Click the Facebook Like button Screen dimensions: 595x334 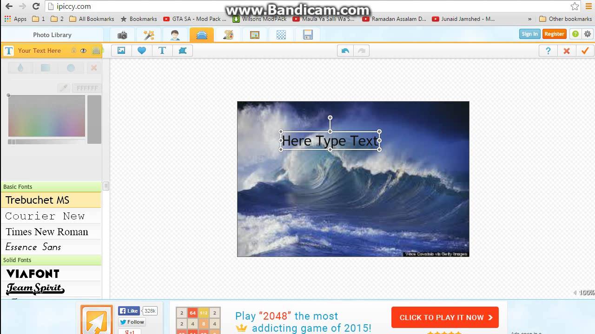pyautogui.click(x=129, y=311)
